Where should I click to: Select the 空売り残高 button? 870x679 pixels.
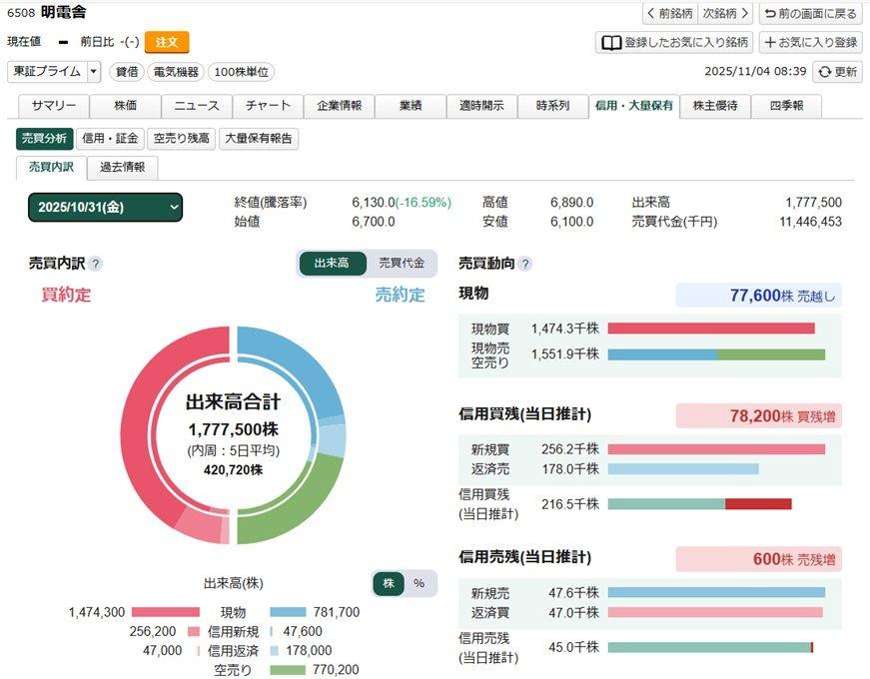182,139
